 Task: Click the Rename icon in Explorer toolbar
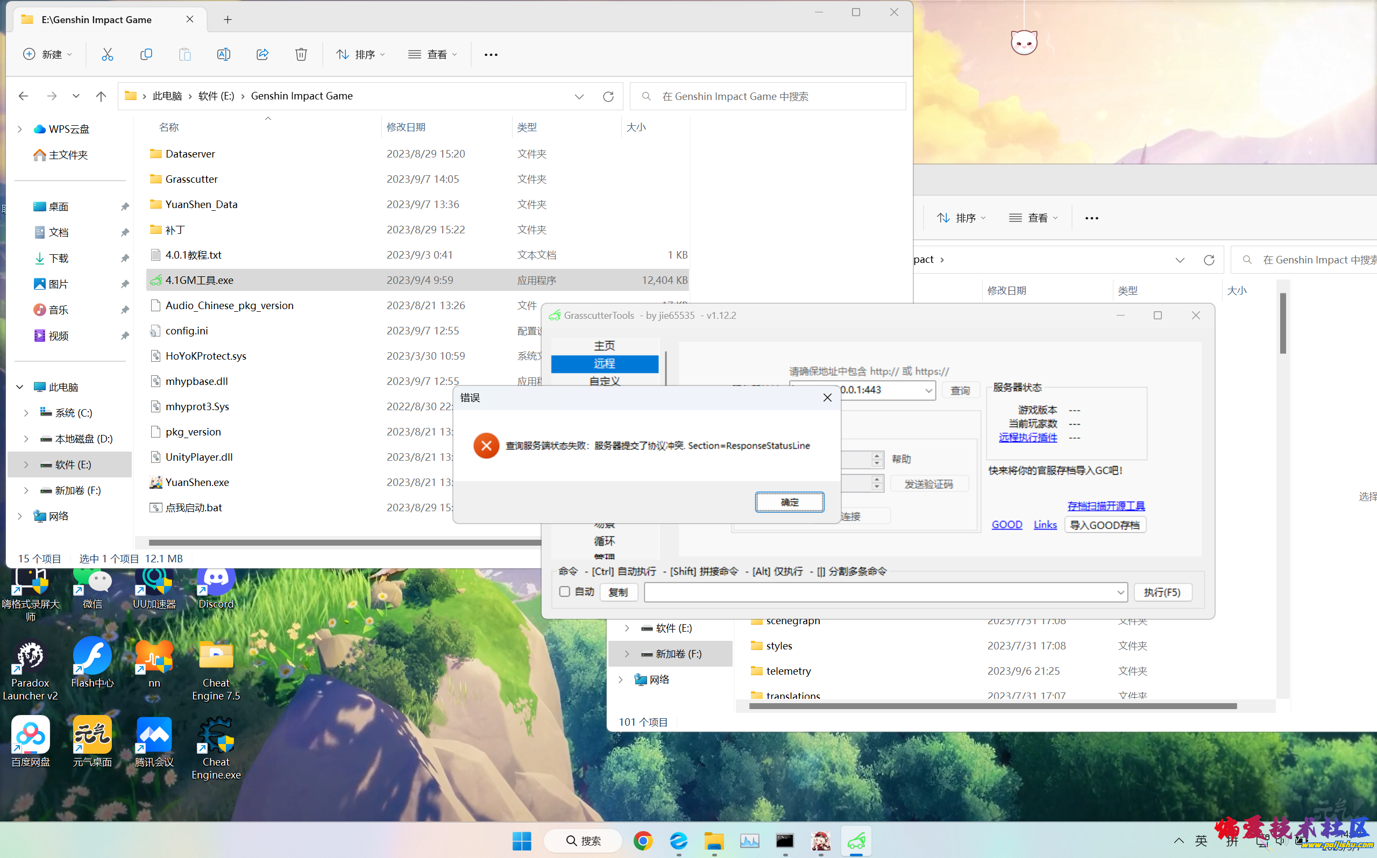coord(224,54)
